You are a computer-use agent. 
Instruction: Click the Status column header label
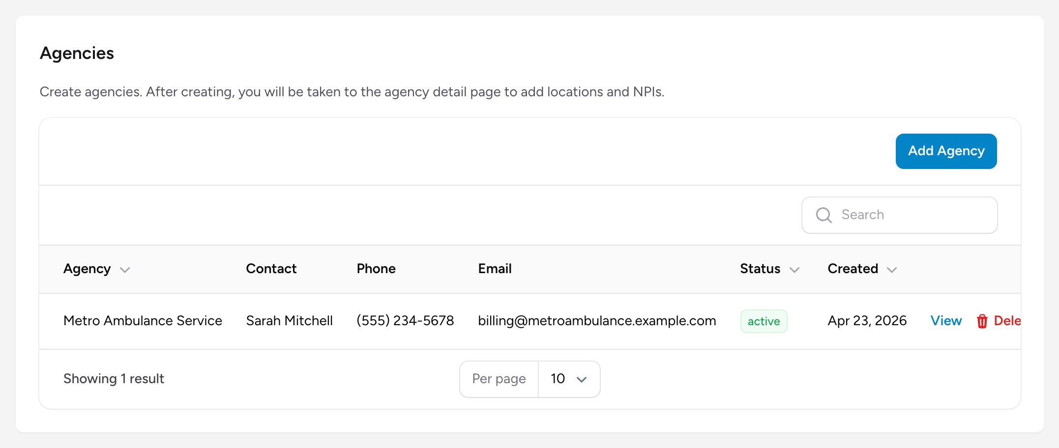pos(760,269)
